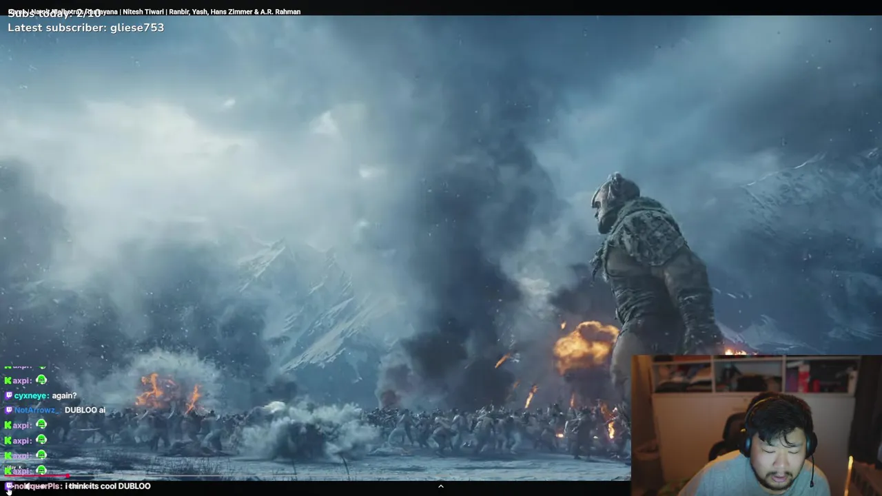Click the video Play button
Viewport: 882px width, 496px height.
point(10,486)
